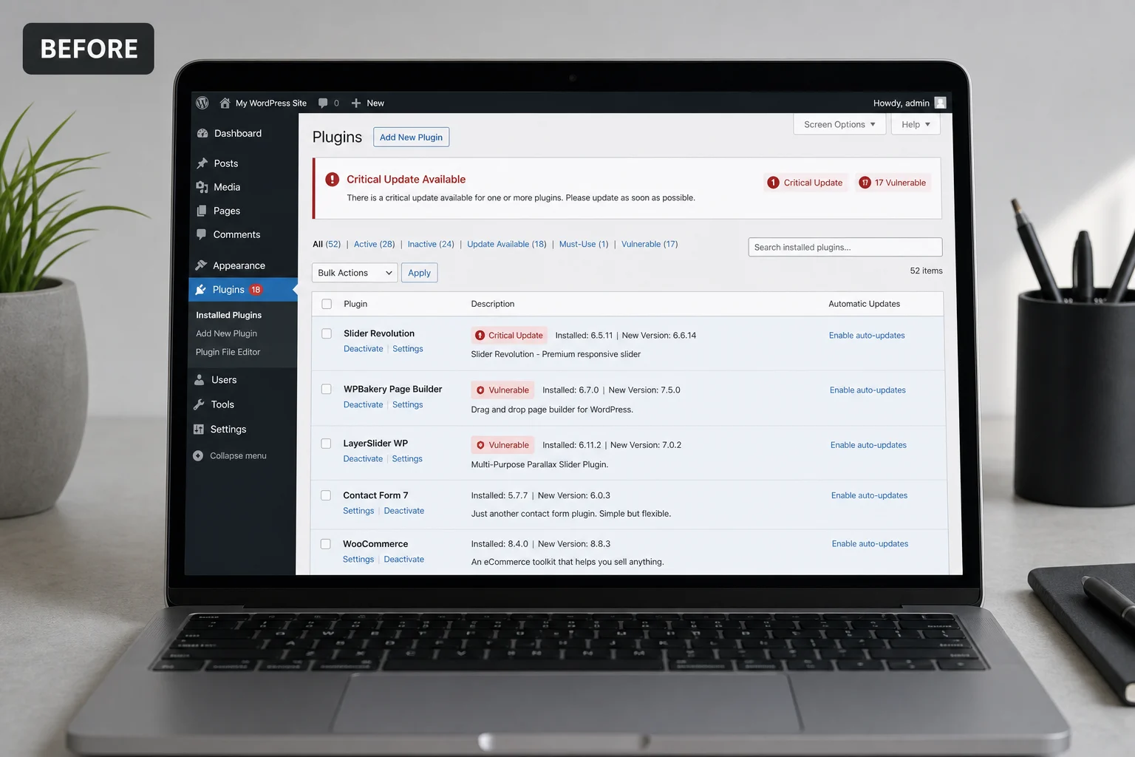Expand the Screen Options panel
Viewport: 1135px width, 757px height.
click(x=839, y=124)
